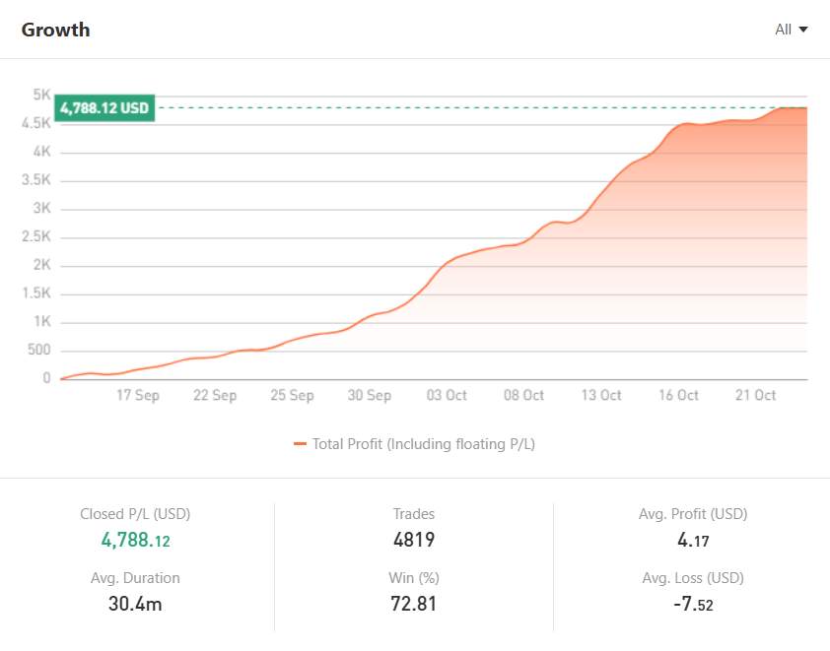Image resolution: width=830 pixels, height=651 pixels.
Task: Click the green 4,788.12 USD chart tag
Action: point(104,108)
